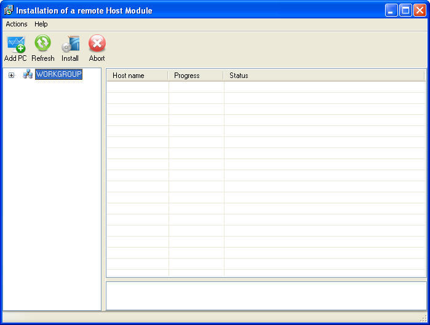Click inside the lower log text box
Screen dimensions: 430x325
pyautogui.click(x=266, y=296)
